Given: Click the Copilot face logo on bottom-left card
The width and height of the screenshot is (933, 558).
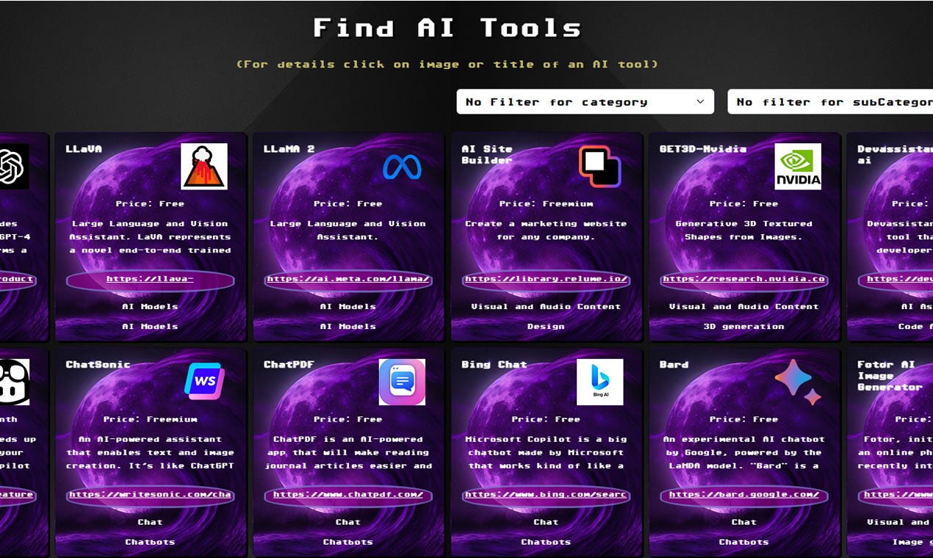Looking at the screenshot, I should pyautogui.click(x=13, y=382).
